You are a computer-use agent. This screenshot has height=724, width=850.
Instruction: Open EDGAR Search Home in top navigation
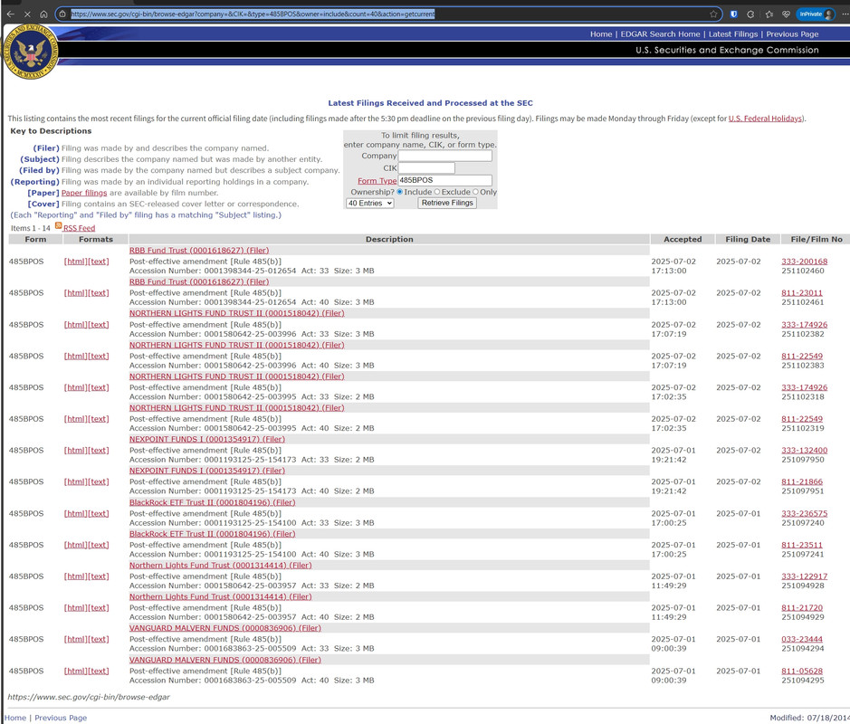point(660,34)
